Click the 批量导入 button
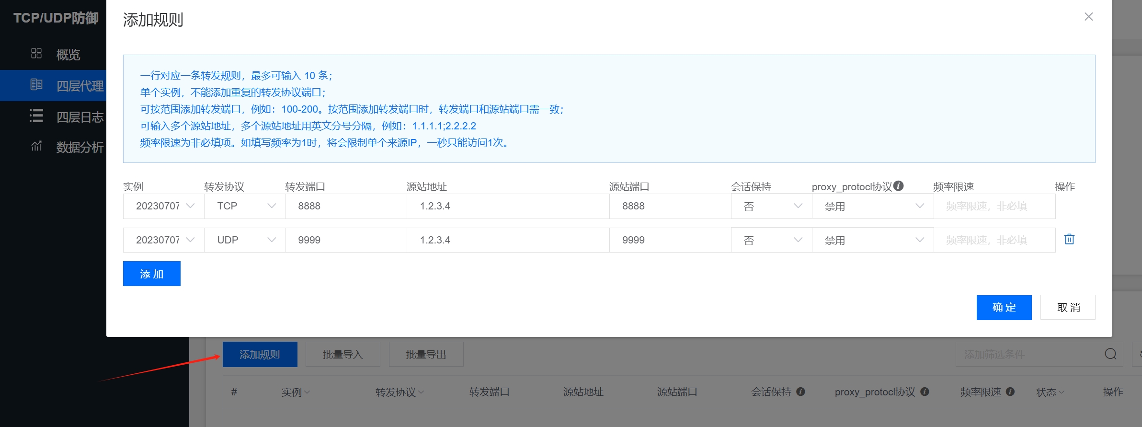Screen dimensions: 1142x427 pos(343,355)
